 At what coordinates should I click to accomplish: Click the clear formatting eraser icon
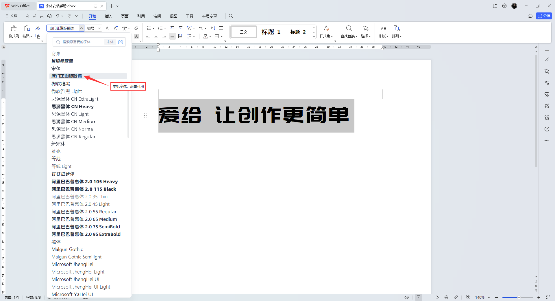136,28
